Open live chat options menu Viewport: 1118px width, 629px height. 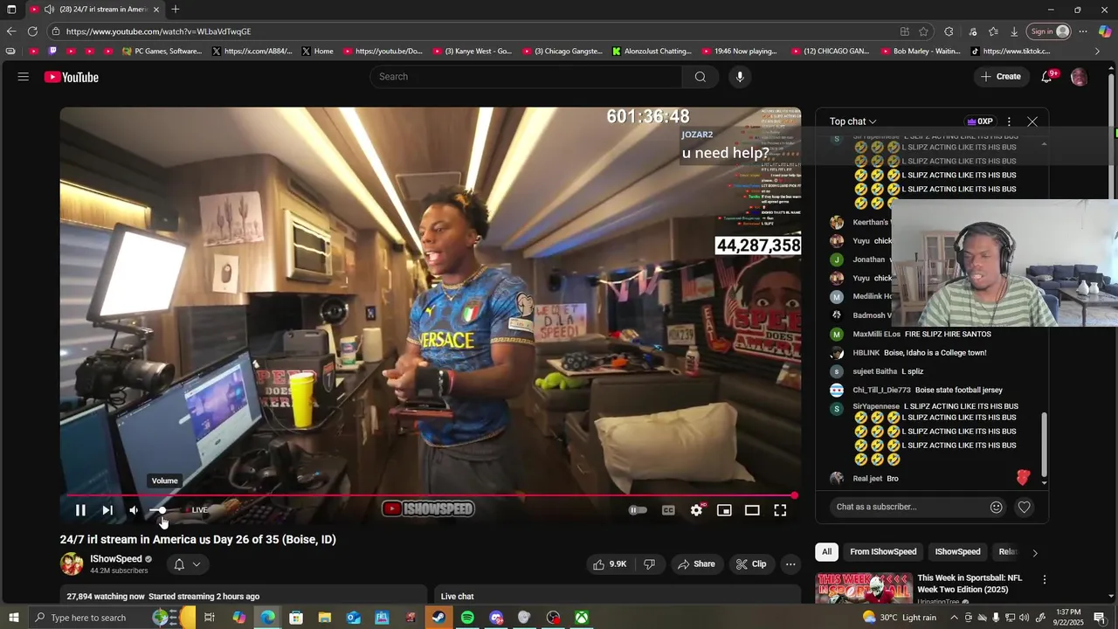click(x=1009, y=121)
